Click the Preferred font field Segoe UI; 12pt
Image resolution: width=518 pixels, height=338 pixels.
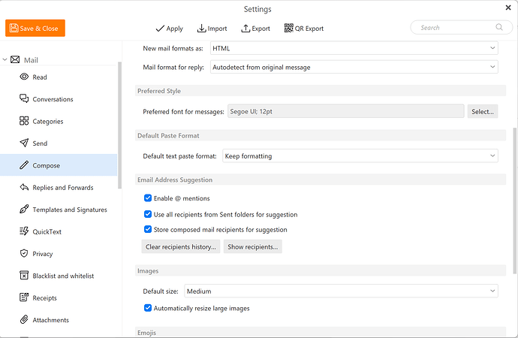click(345, 111)
